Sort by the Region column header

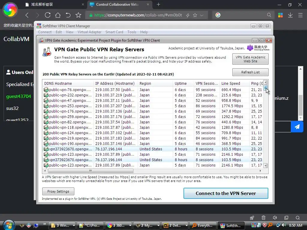click(155, 84)
